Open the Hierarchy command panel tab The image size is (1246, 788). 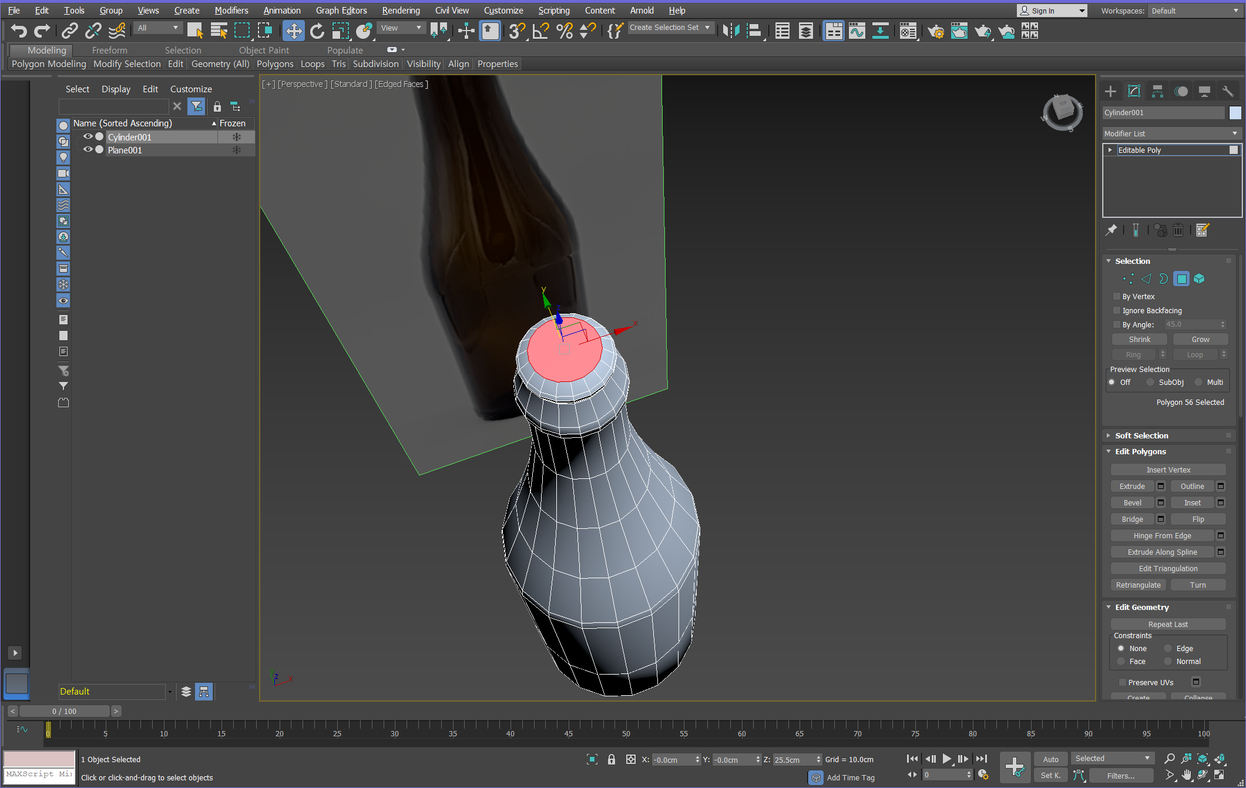click(1157, 91)
